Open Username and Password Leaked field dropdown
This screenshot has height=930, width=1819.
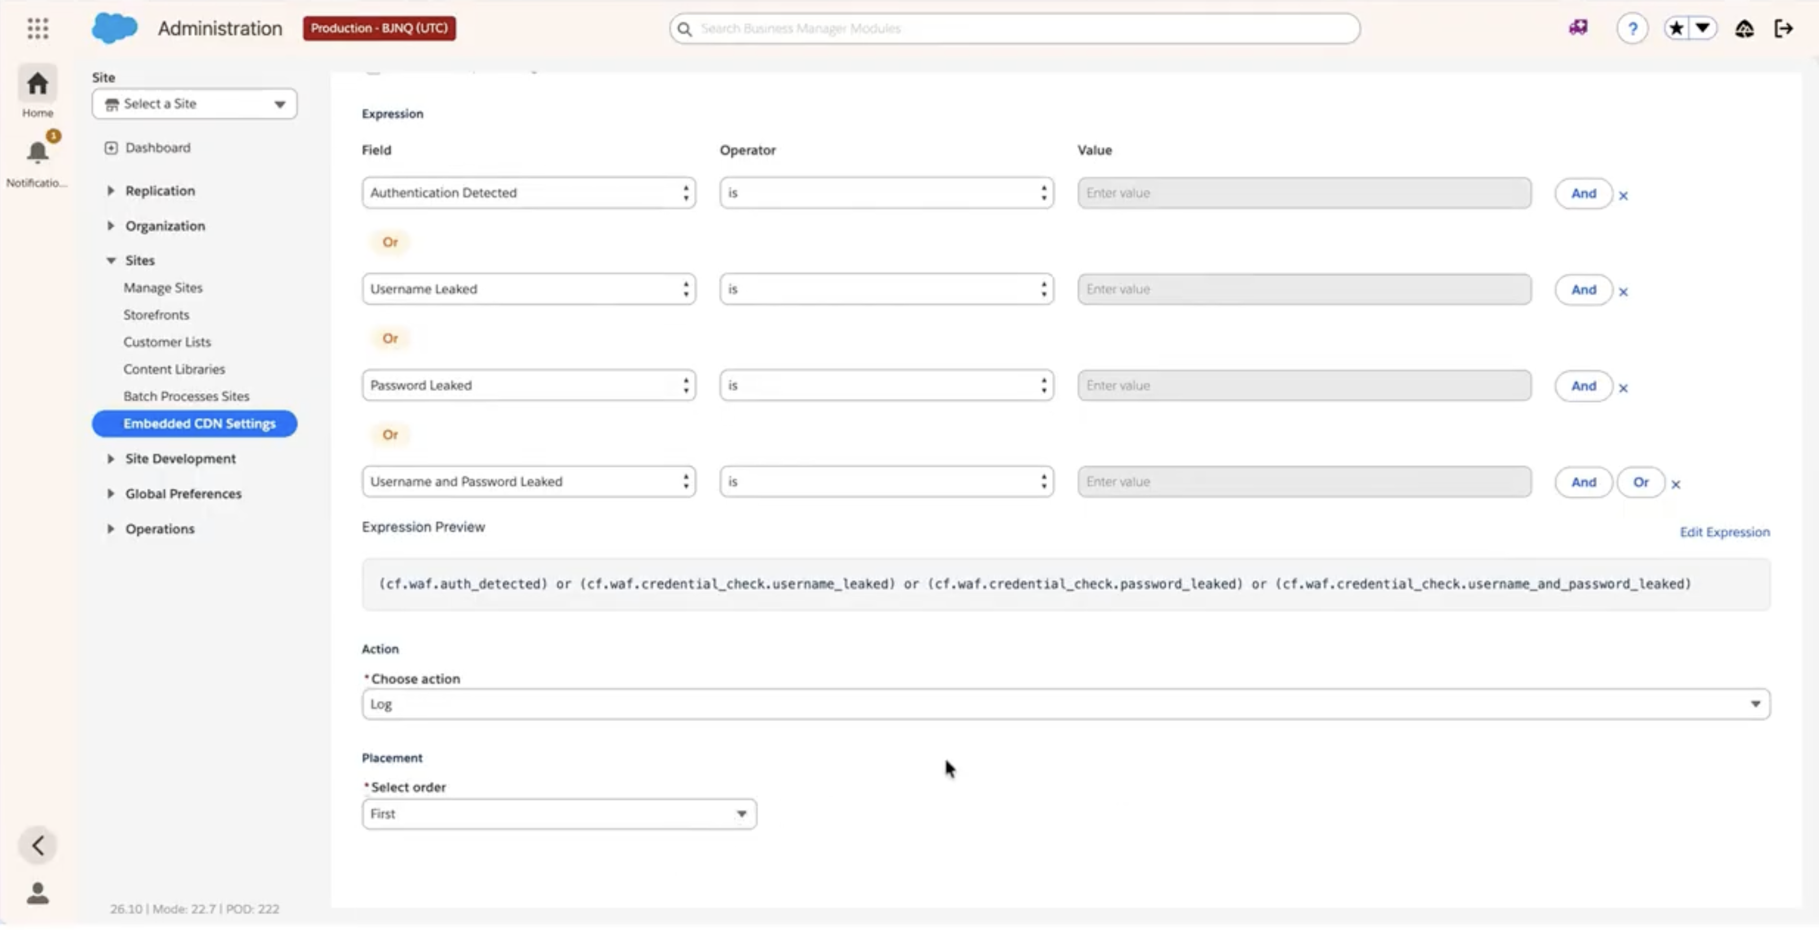click(x=528, y=481)
